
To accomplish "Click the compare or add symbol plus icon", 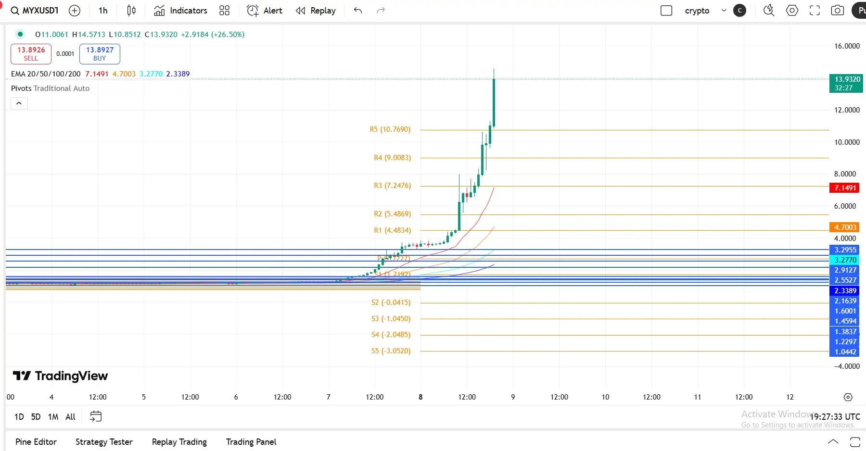I will [75, 11].
